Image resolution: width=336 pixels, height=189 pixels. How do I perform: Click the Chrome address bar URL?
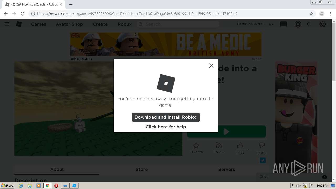tap(137, 14)
